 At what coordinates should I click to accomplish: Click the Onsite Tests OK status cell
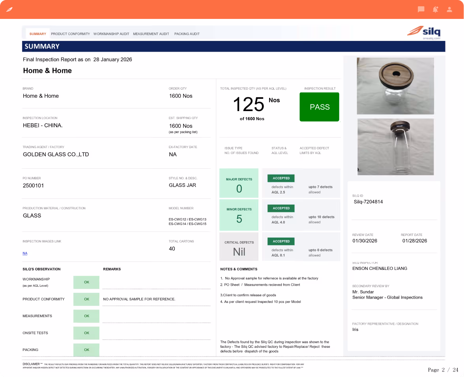(86, 333)
